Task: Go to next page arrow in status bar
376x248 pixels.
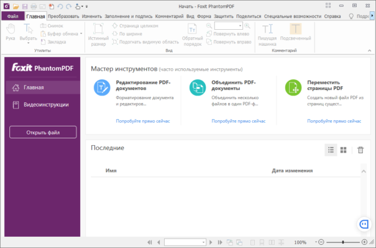Action: (x=211, y=242)
